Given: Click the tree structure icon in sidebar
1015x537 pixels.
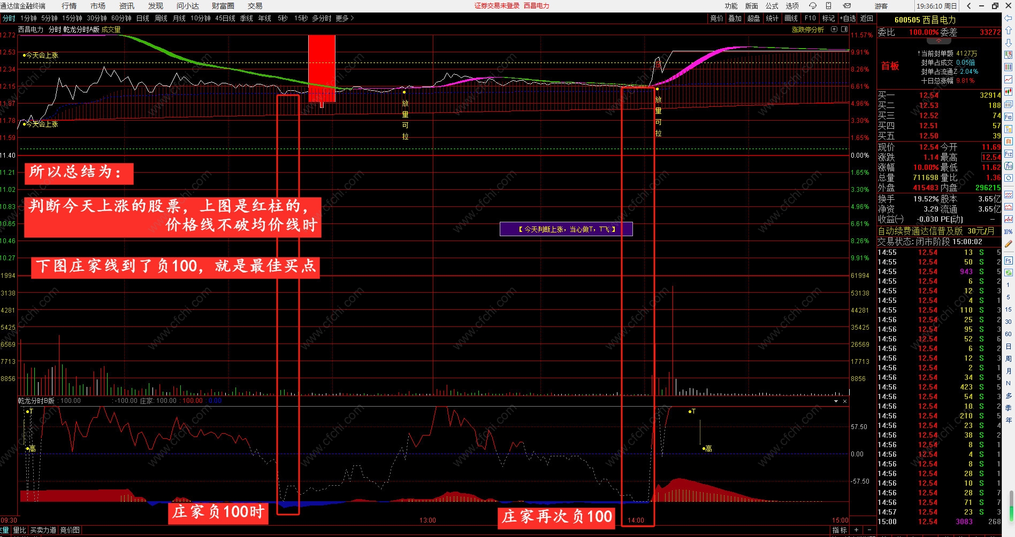Looking at the screenshot, I should coord(1008,129).
